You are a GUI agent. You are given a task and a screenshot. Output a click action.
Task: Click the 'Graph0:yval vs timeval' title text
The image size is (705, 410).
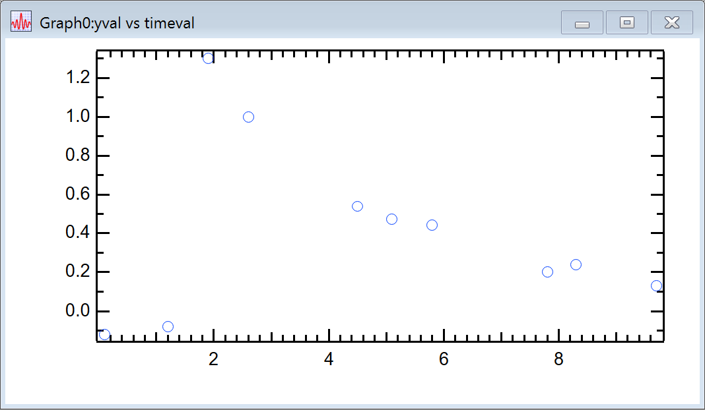pos(117,24)
